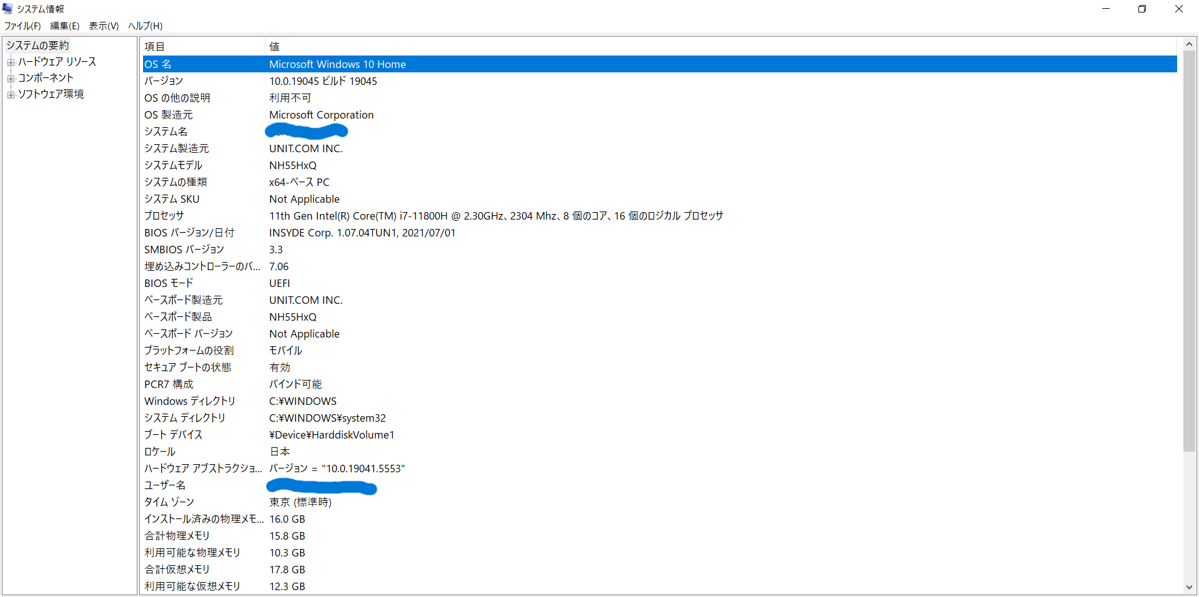Select the システムの種類 row

pos(660,182)
